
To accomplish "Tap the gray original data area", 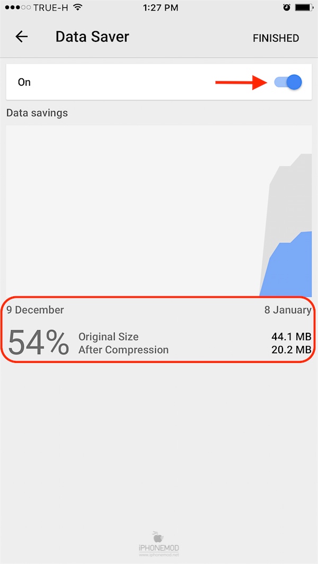I will click(x=289, y=196).
